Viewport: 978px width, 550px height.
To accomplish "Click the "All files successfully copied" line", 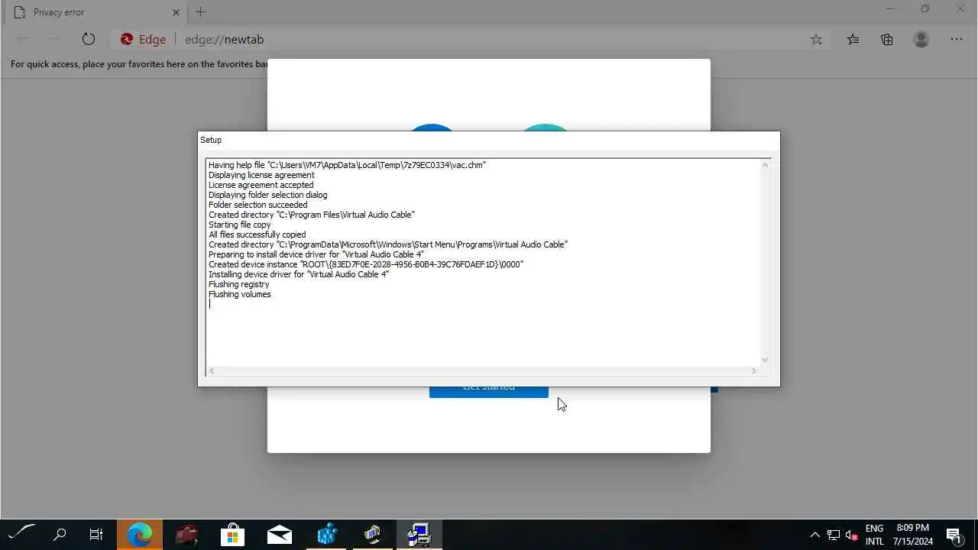I will coord(257,235).
